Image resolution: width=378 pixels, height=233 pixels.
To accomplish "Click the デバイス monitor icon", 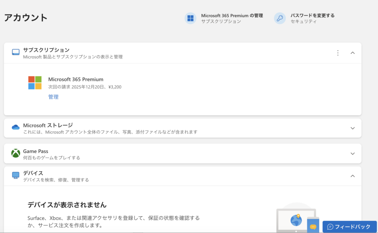I will (x=16, y=175).
